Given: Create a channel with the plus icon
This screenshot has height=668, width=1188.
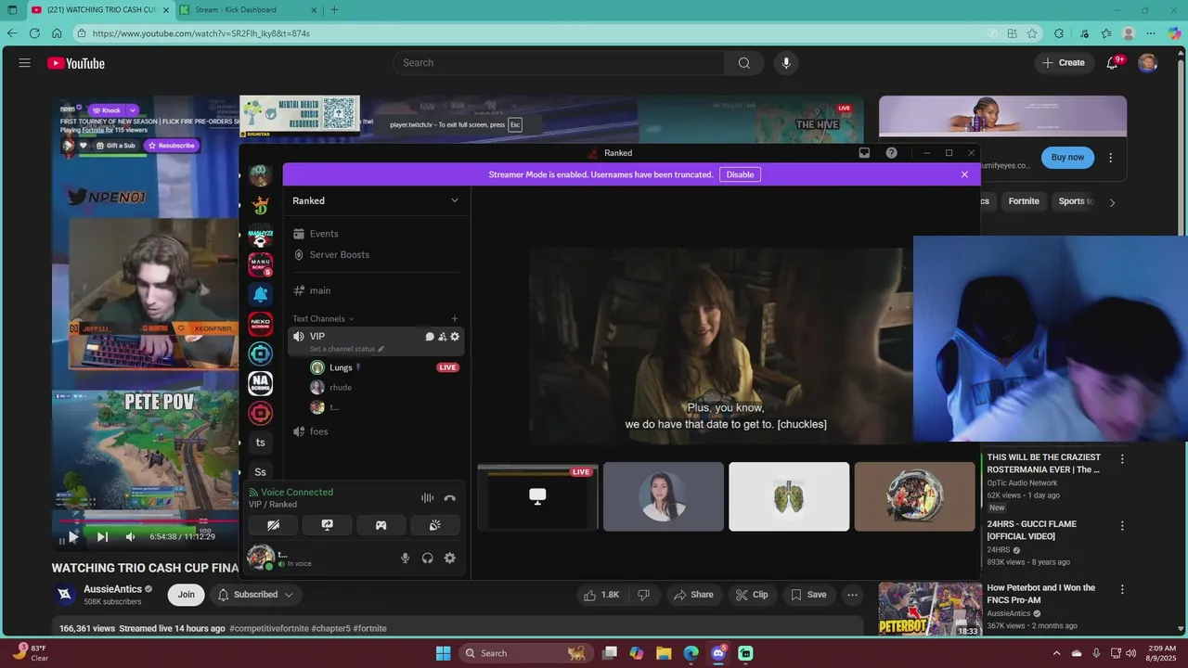Looking at the screenshot, I should click(x=455, y=318).
